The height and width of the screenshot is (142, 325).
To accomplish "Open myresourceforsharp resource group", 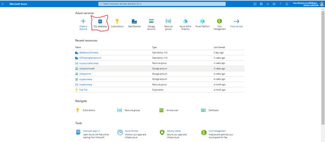I will pyautogui.click(x=89, y=63).
